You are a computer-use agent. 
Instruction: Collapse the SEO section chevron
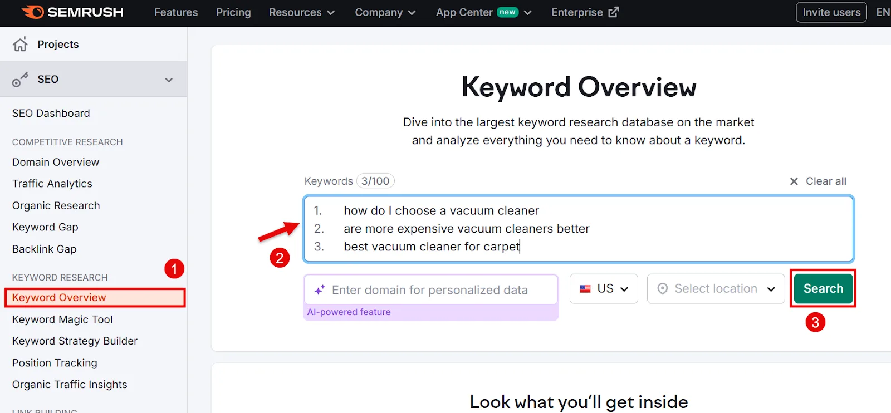pos(169,80)
